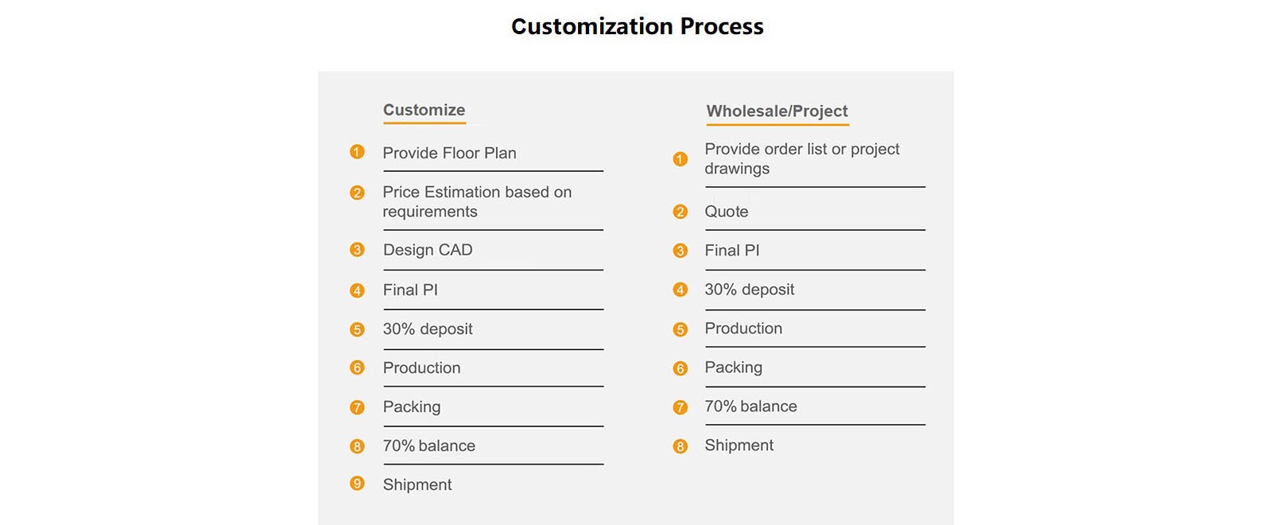
Task: Click orange number 6 beside Wholesale Packing
Action: [x=680, y=368]
